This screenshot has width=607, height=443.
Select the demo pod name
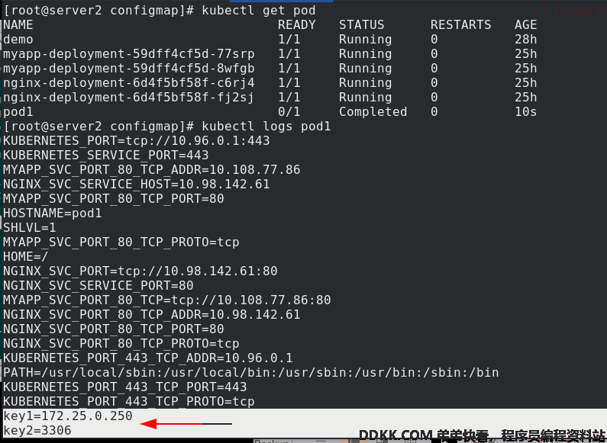coord(18,40)
